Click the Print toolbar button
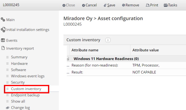This screenshot has height=110, width=186. tap(152, 5)
